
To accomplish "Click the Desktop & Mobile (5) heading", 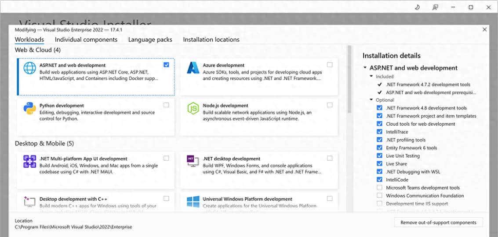I will pos(44,143).
